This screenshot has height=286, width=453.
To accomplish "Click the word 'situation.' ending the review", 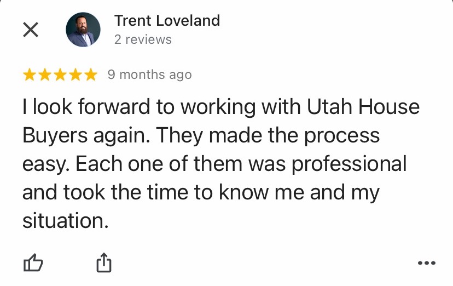I will coord(66,221).
